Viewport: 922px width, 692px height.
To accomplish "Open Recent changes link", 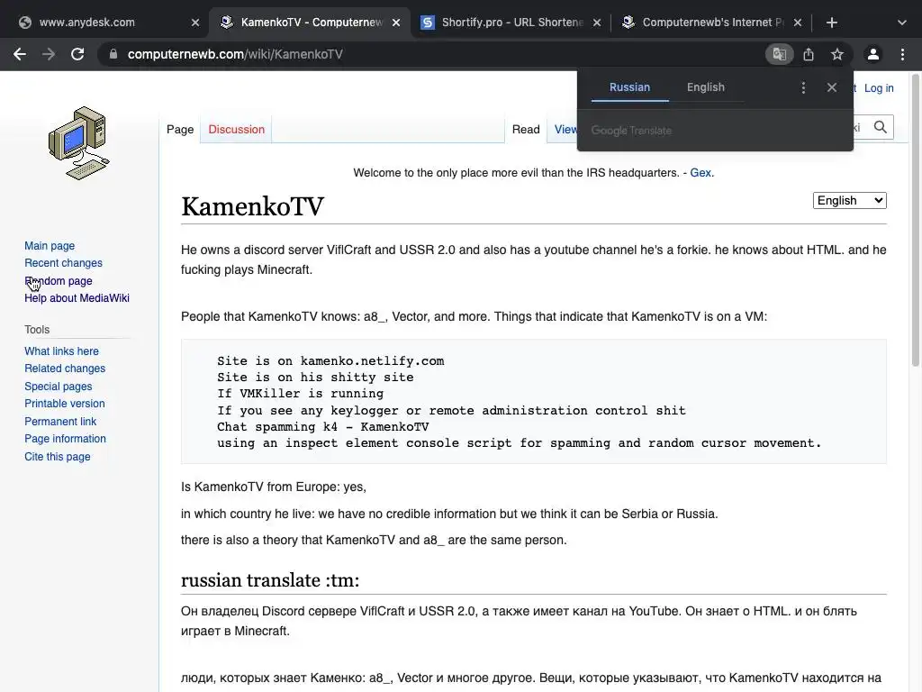I will (64, 262).
